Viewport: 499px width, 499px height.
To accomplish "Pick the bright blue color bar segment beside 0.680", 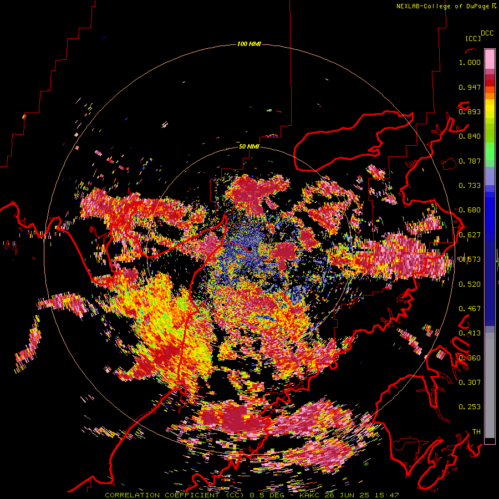I will (x=490, y=213).
